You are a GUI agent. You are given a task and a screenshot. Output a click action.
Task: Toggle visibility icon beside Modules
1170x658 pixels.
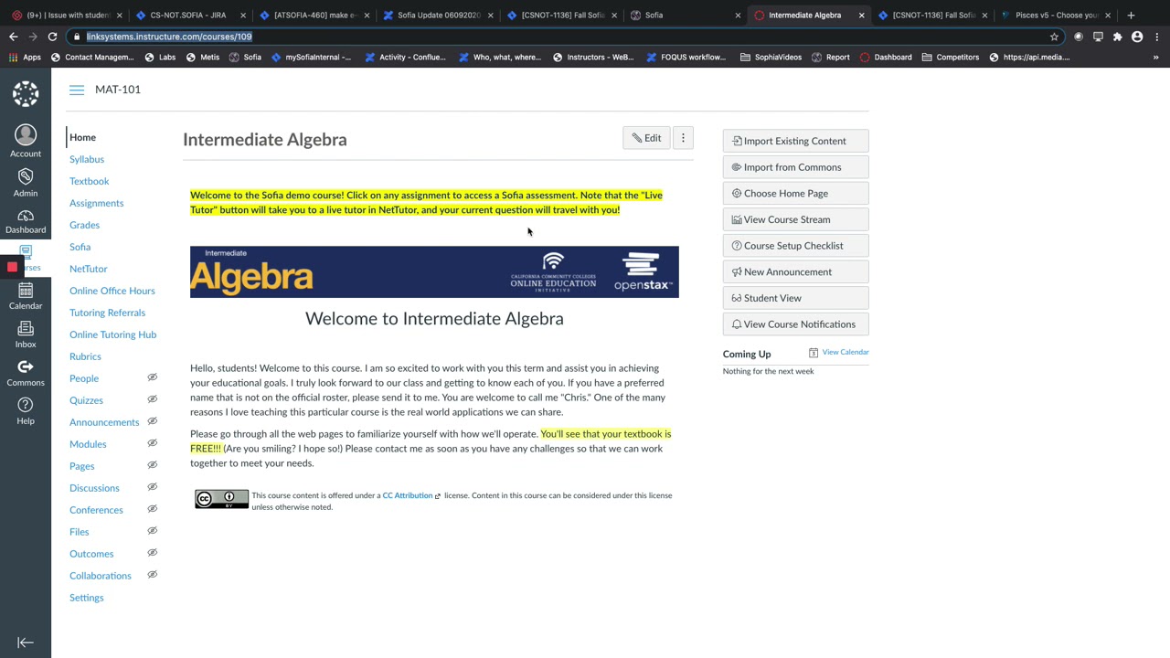tap(153, 443)
